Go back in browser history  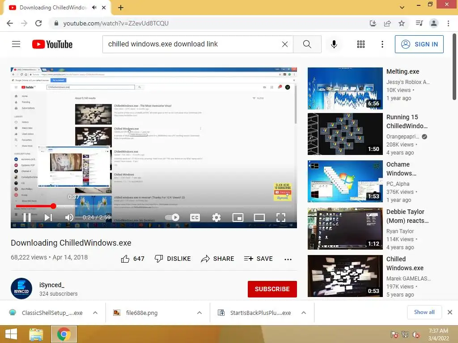(10, 23)
